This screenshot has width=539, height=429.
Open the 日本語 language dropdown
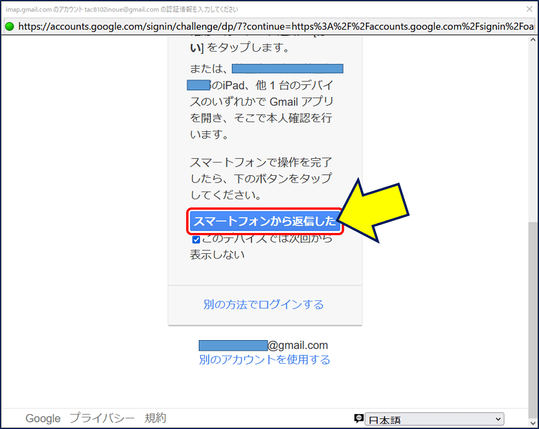click(434, 419)
